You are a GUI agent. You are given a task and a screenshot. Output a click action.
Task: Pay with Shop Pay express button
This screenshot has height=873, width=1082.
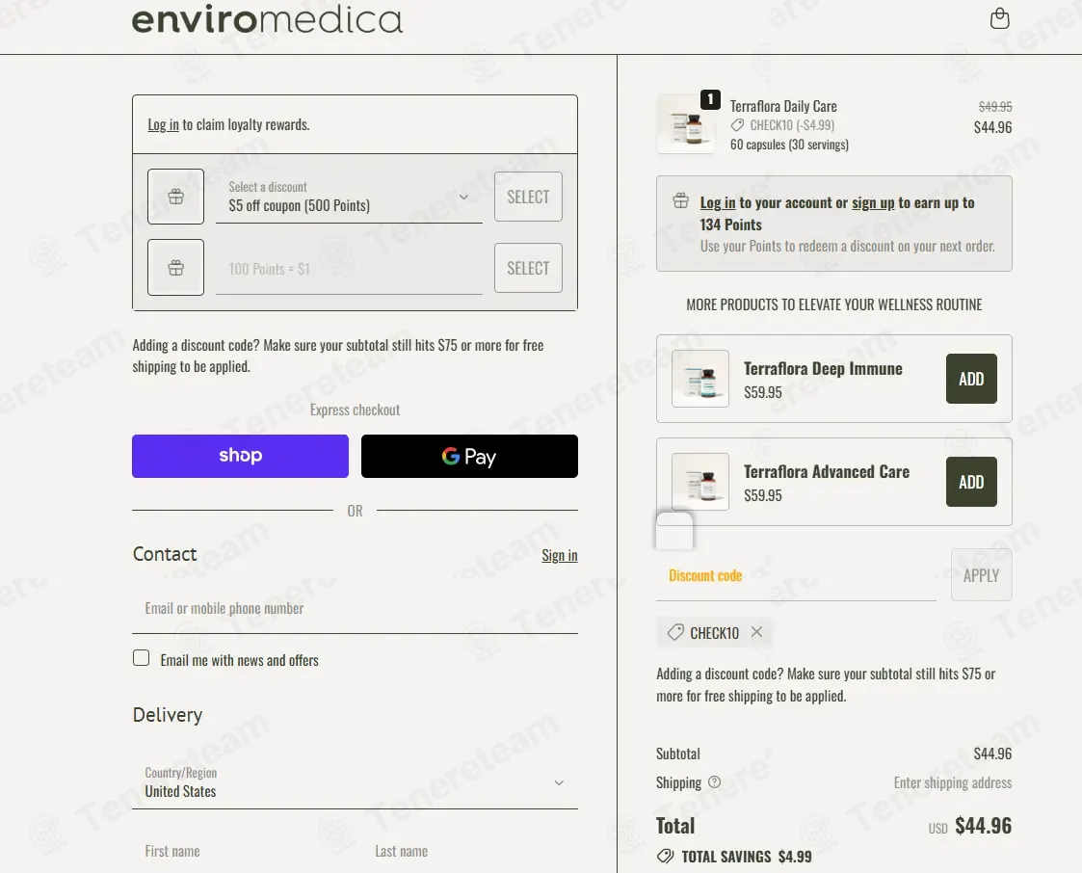240,456
